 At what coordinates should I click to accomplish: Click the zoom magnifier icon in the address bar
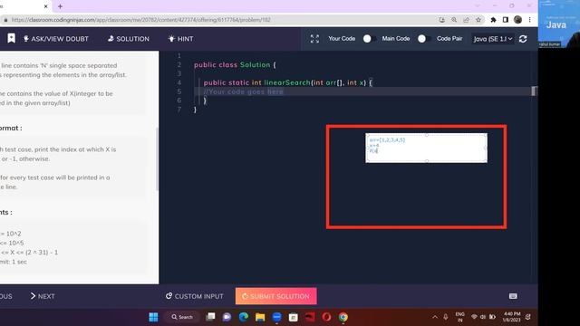(454, 20)
